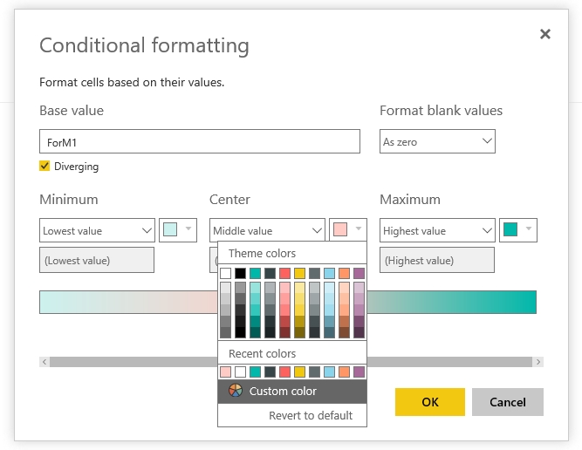
Task: Select the red recent color
Action: pyautogui.click(x=284, y=372)
